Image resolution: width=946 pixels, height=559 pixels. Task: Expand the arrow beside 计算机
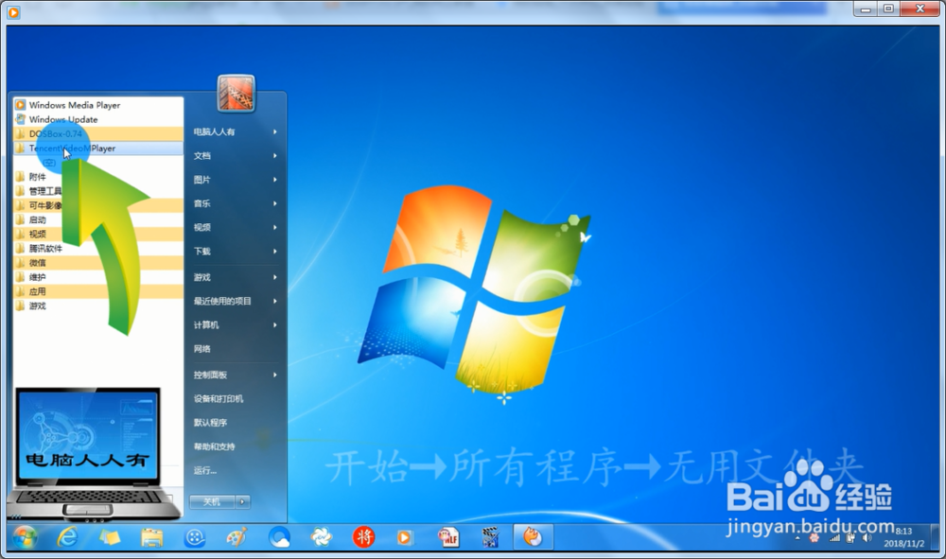(275, 325)
